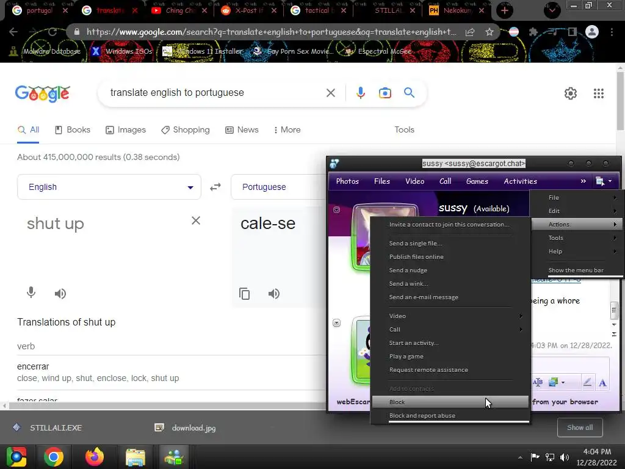Copy the translation 'cale-se'
Viewport: 625px width, 469px height.
pyautogui.click(x=244, y=294)
